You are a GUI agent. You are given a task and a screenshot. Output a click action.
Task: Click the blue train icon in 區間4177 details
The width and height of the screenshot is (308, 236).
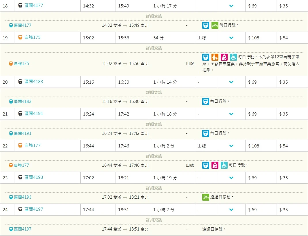(206, 25)
